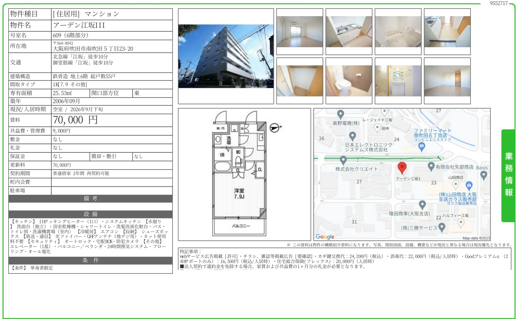This screenshot has width=519, height=319.
Task: Click the 日本エレクトロニック map pin
Action: pos(353,136)
